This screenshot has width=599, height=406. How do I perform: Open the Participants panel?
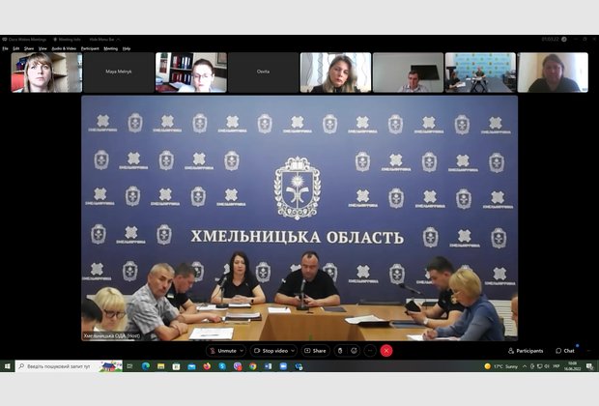click(x=525, y=351)
